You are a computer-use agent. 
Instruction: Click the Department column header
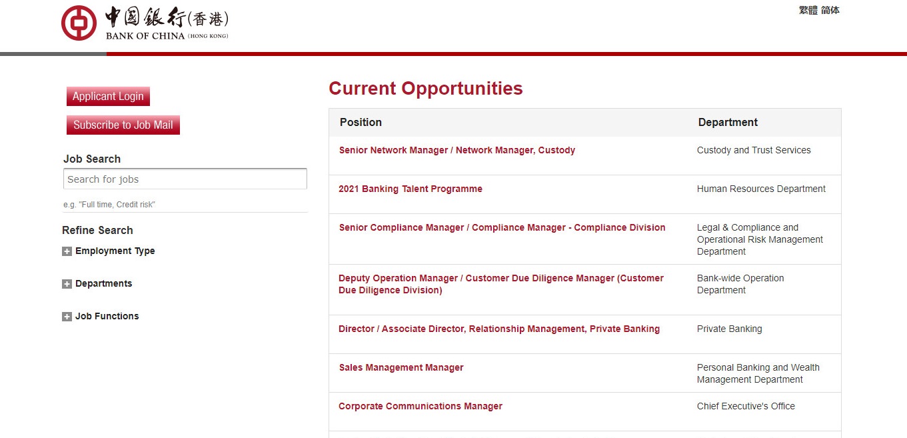pyautogui.click(x=728, y=122)
